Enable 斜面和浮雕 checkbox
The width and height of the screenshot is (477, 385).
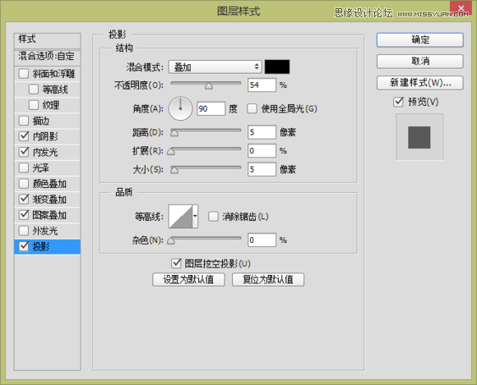(24, 74)
